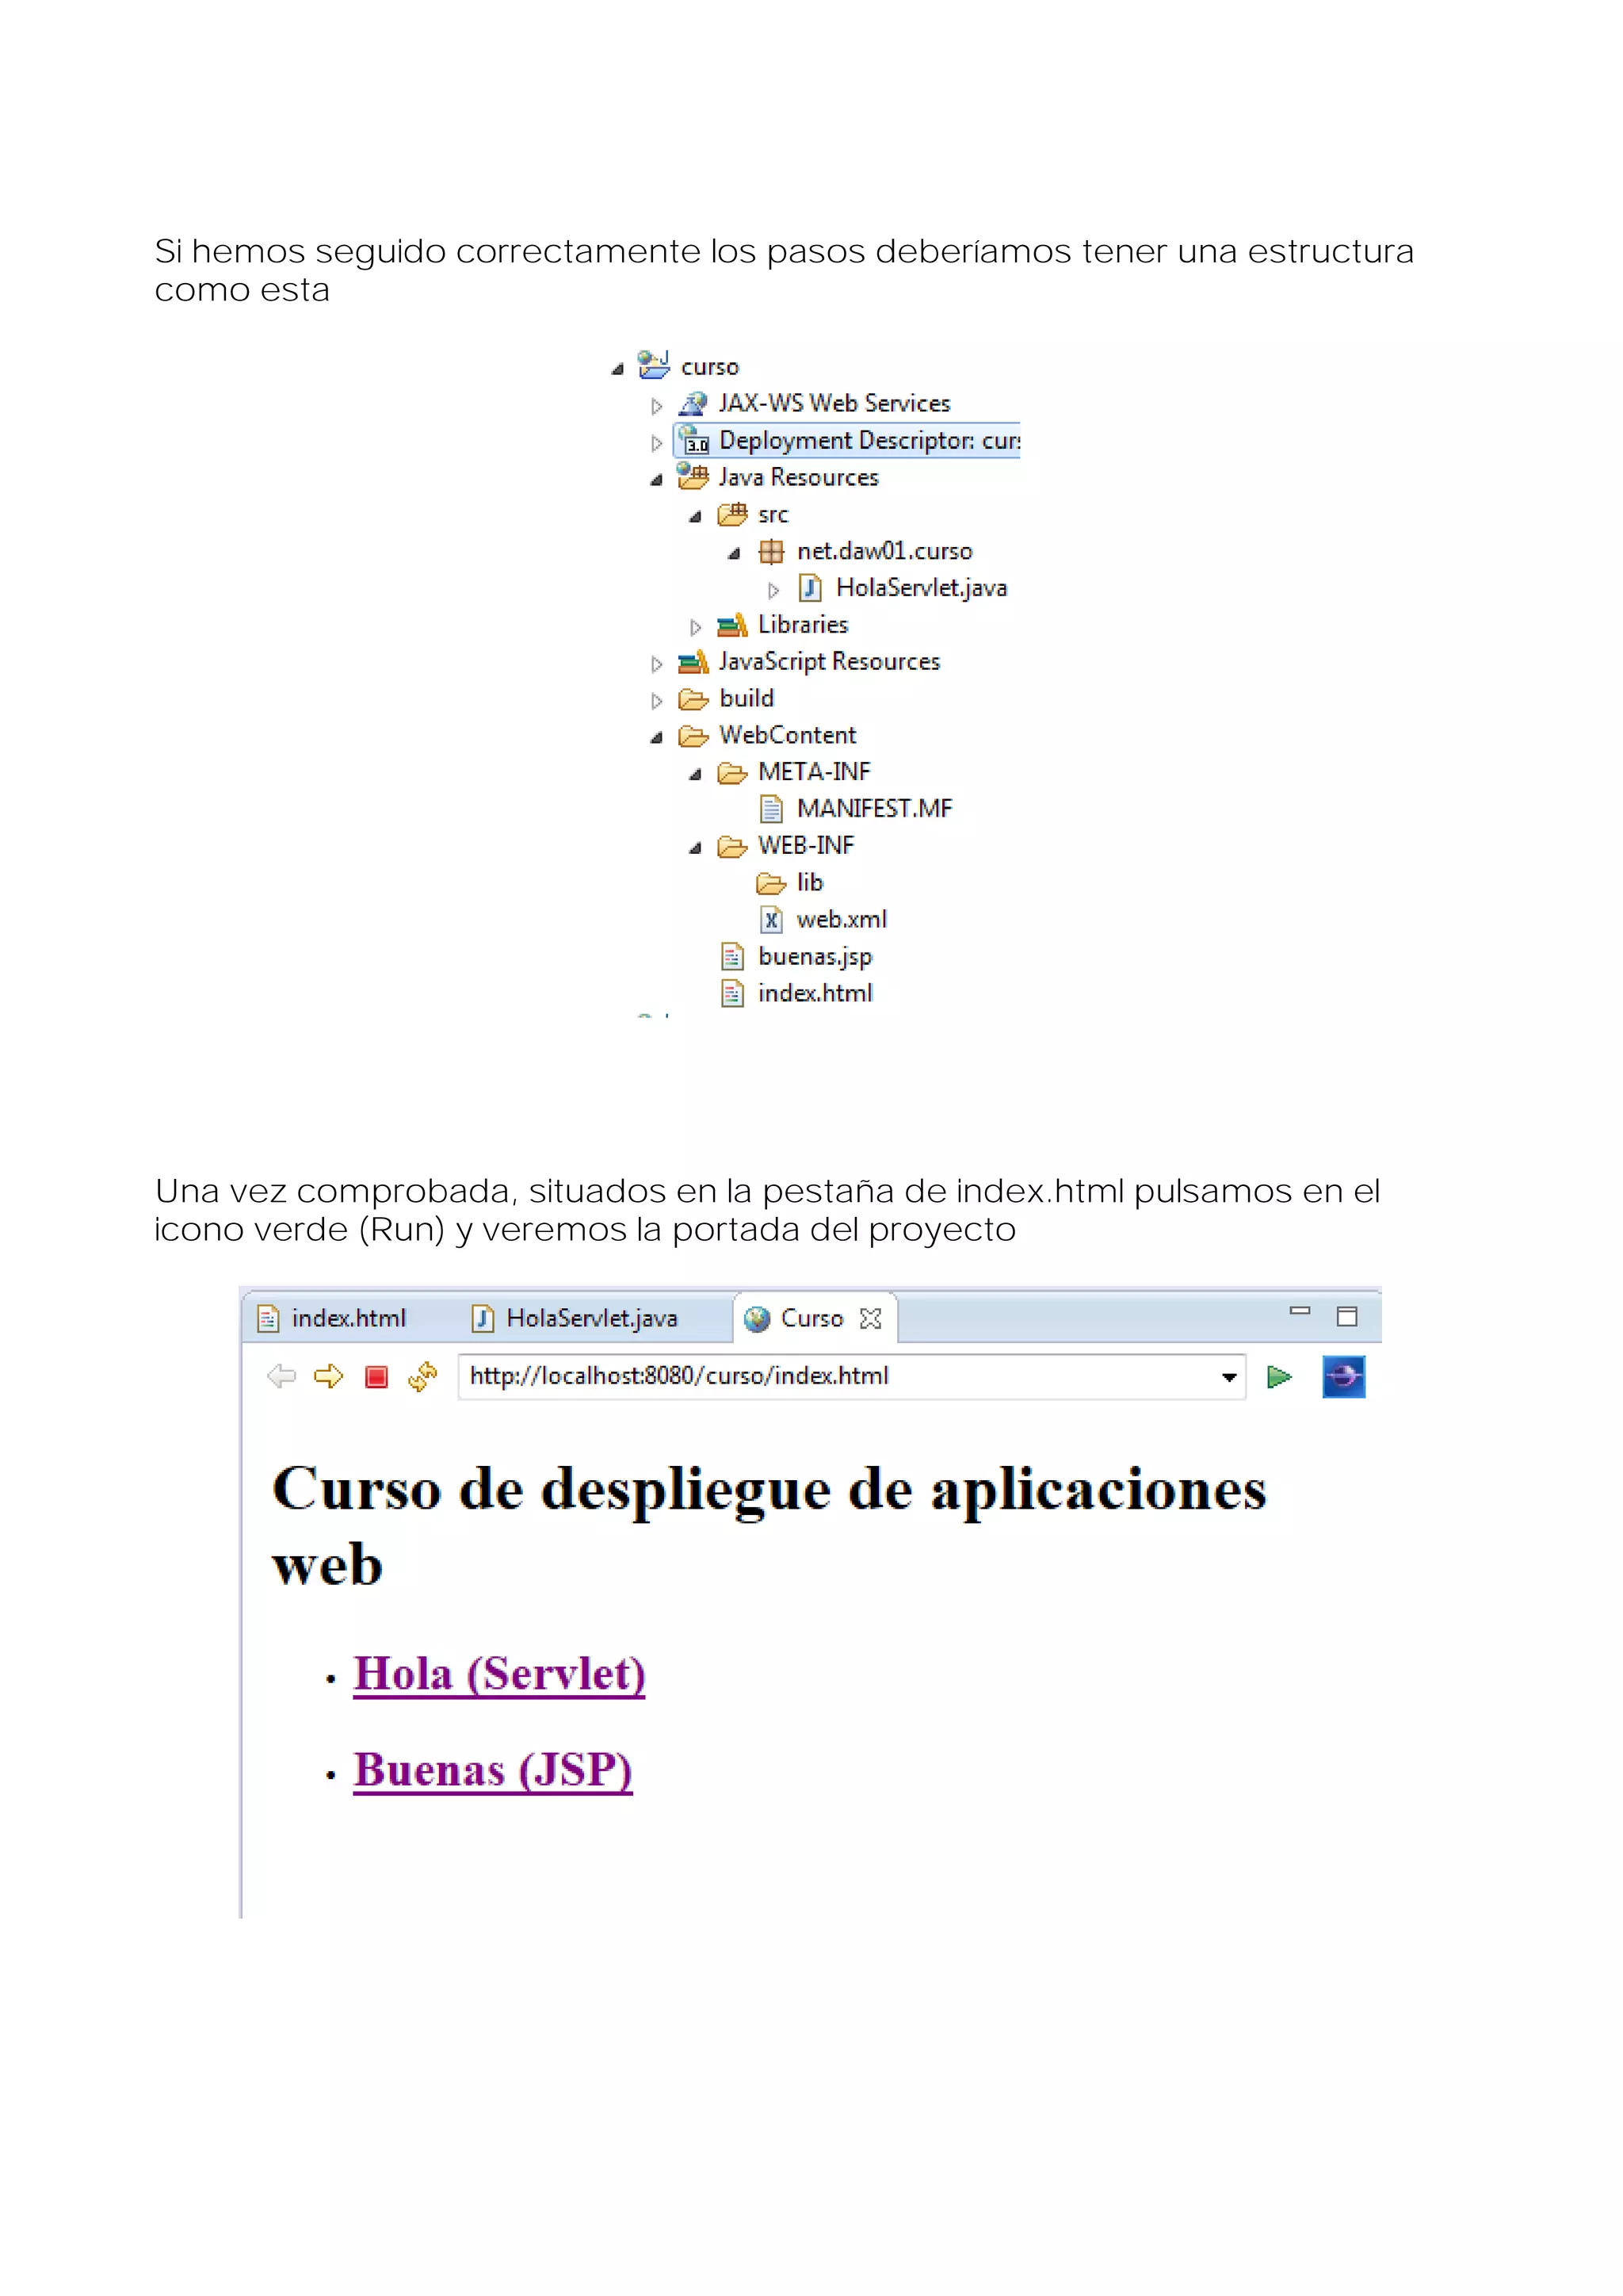The image size is (1623, 2296).
Task: Refresh the page with the refresh icon
Action: [422, 1377]
